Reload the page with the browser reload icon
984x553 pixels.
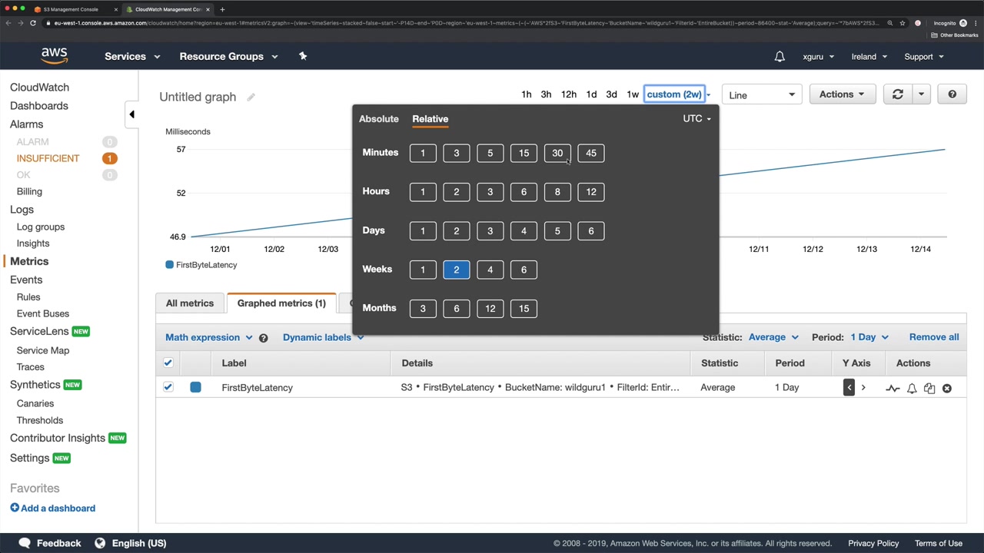(33, 23)
